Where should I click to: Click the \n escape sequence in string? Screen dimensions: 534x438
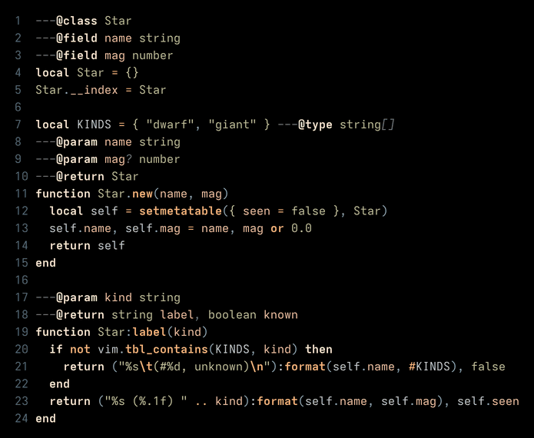(257, 367)
